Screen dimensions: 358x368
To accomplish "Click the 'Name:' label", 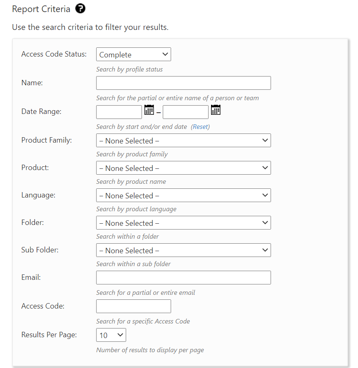I will click(x=32, y=83).
